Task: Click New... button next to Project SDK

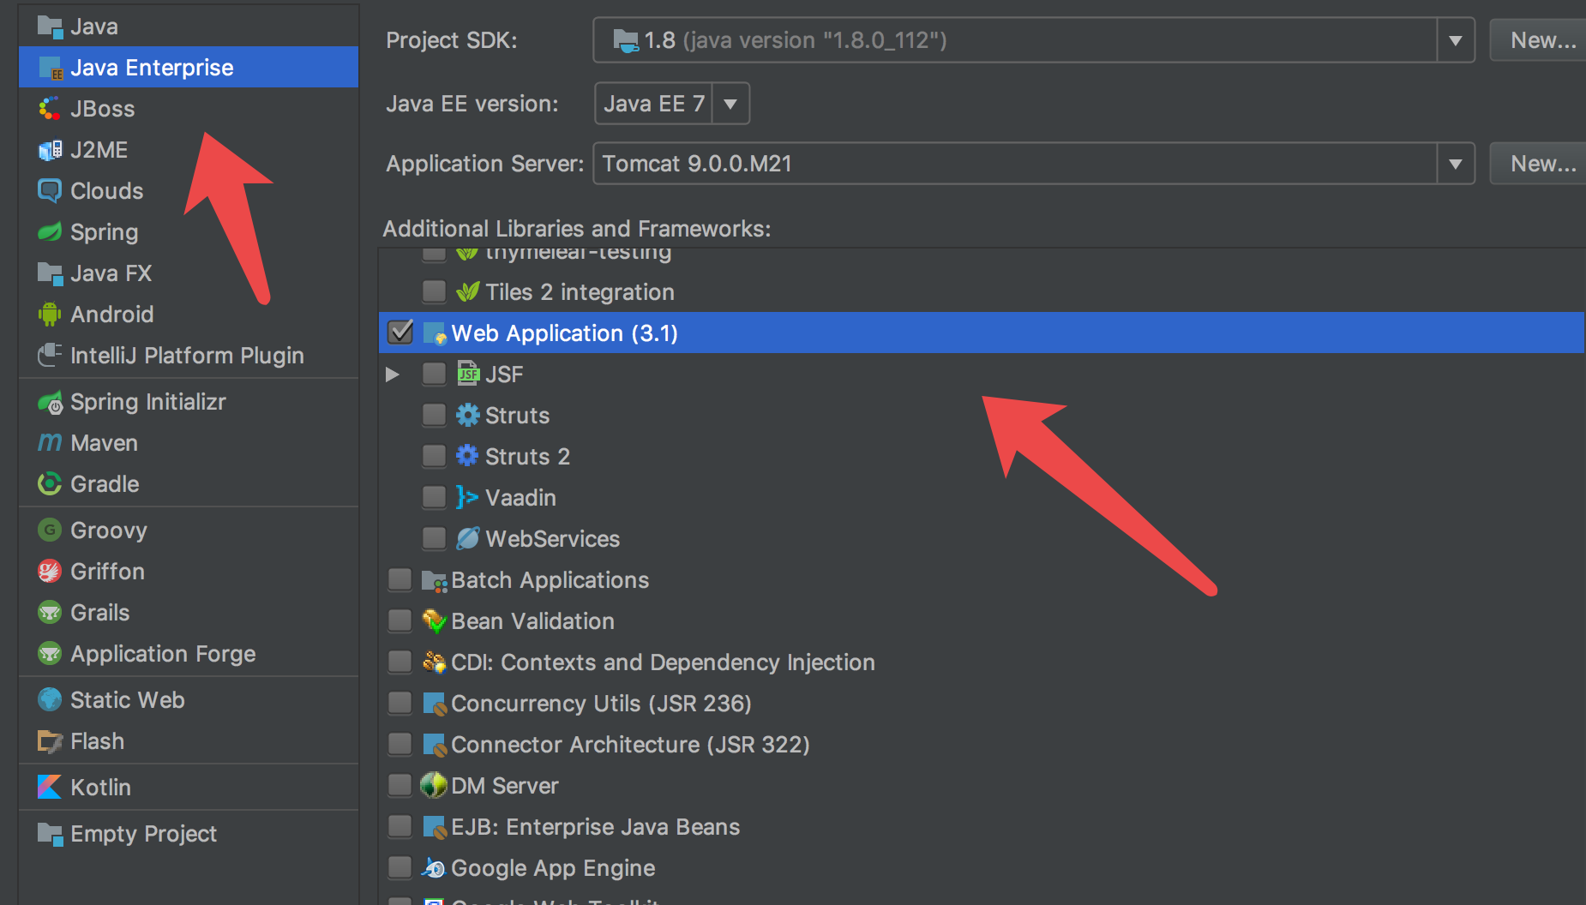Action: click(1541, 40)
